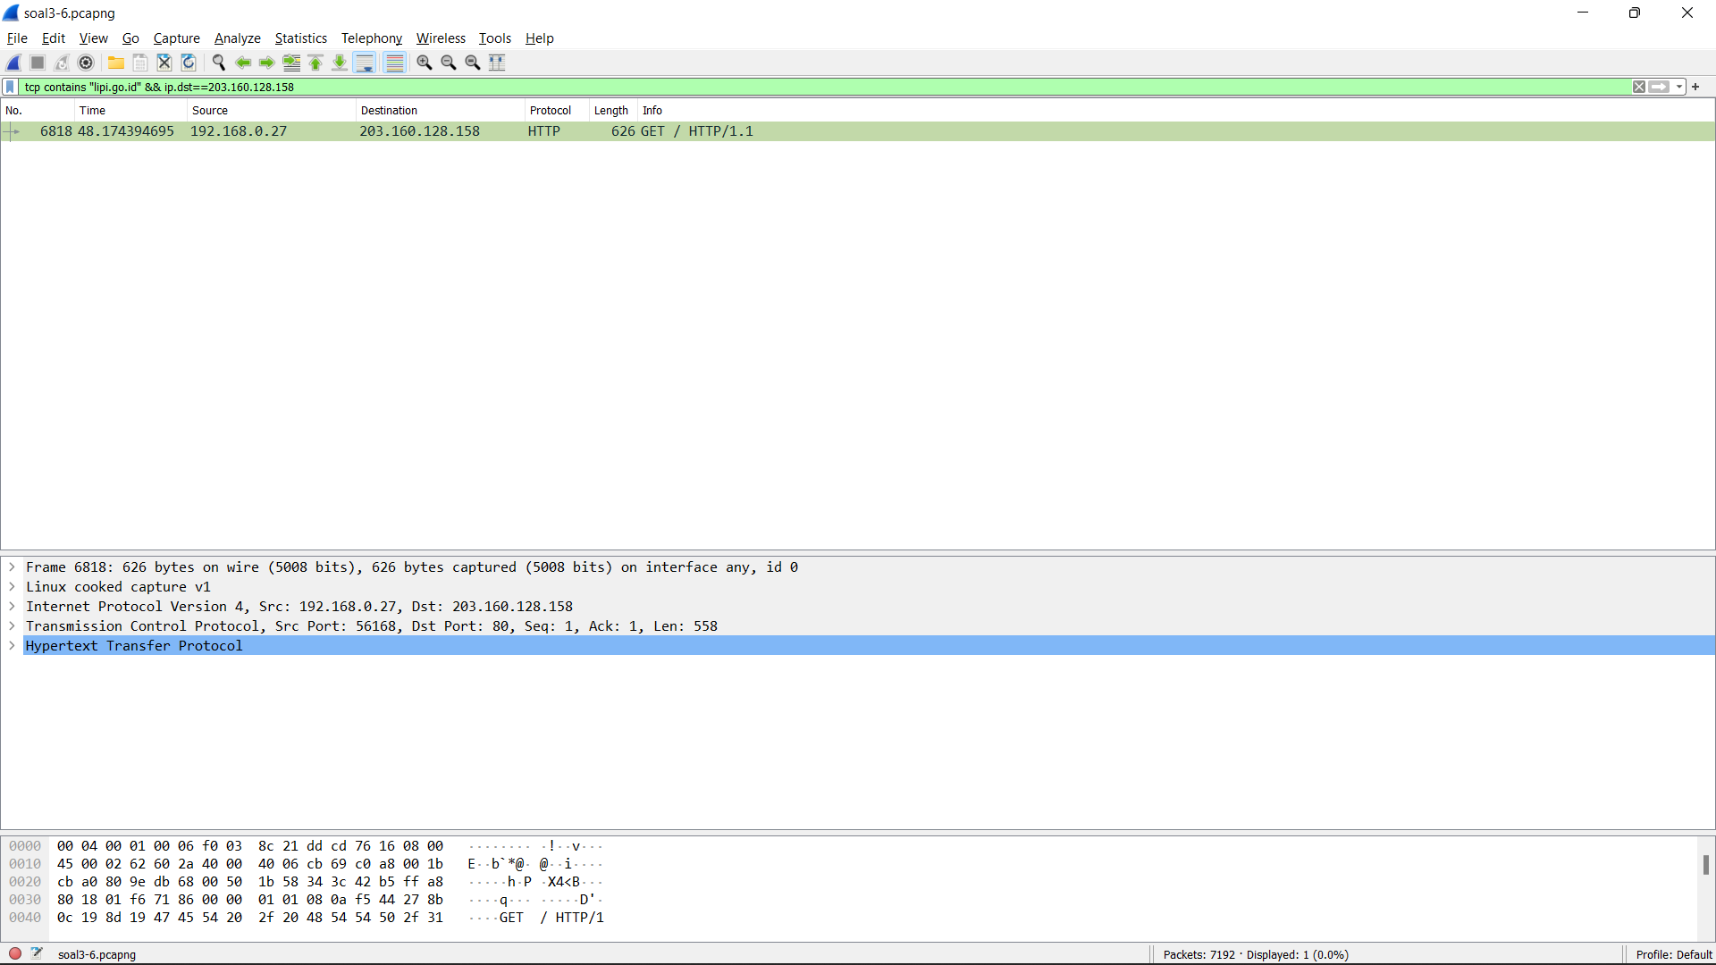Clear the display filter with X button
Viewport: 1716px width, 965px height.
tap(1639, 87)
